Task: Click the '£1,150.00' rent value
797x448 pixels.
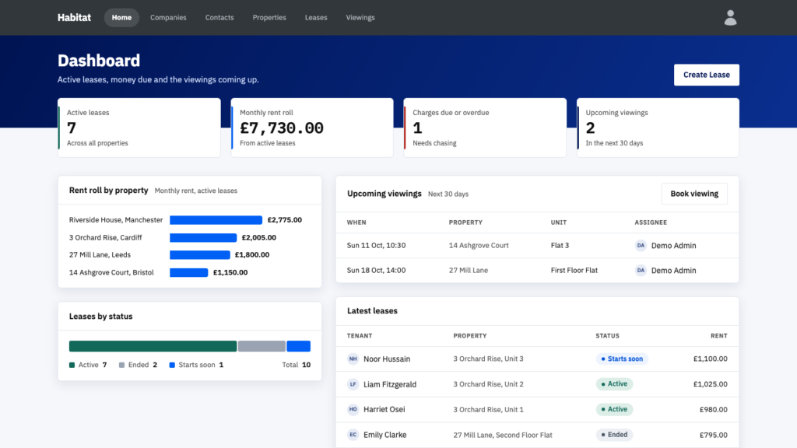Action: pyautogui.click(x=230, y=273)
